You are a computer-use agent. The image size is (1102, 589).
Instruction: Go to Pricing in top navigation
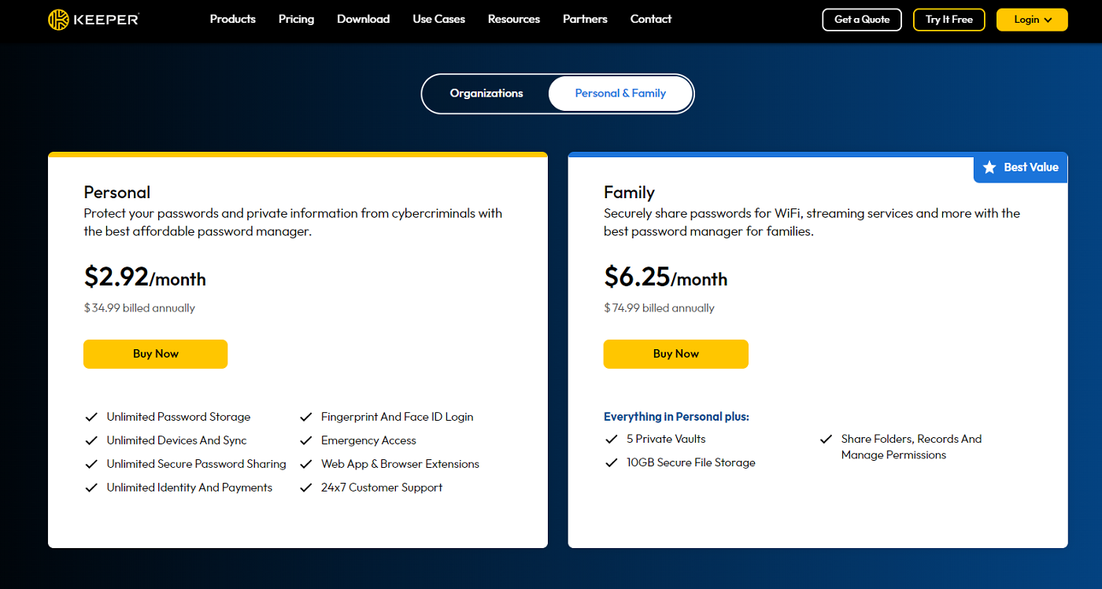296,19
